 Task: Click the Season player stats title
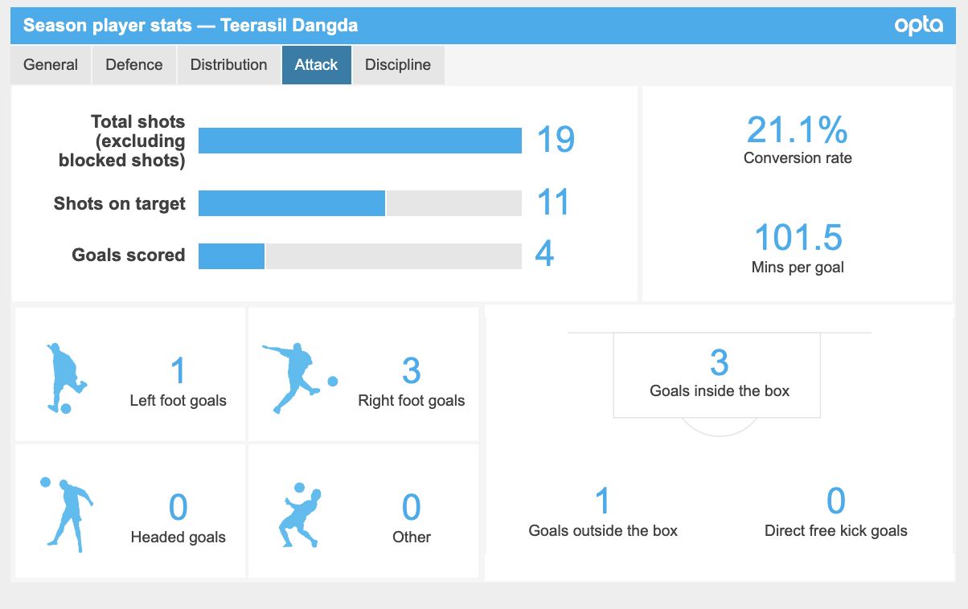pyautogui.click(x=191, y=25)
